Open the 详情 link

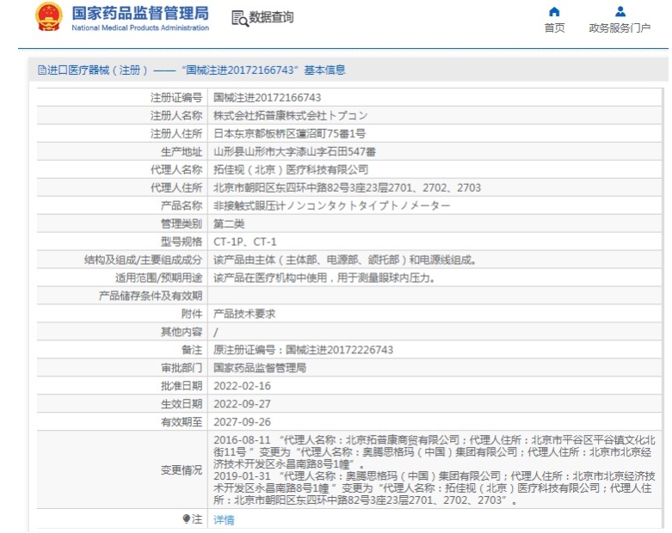224,519
